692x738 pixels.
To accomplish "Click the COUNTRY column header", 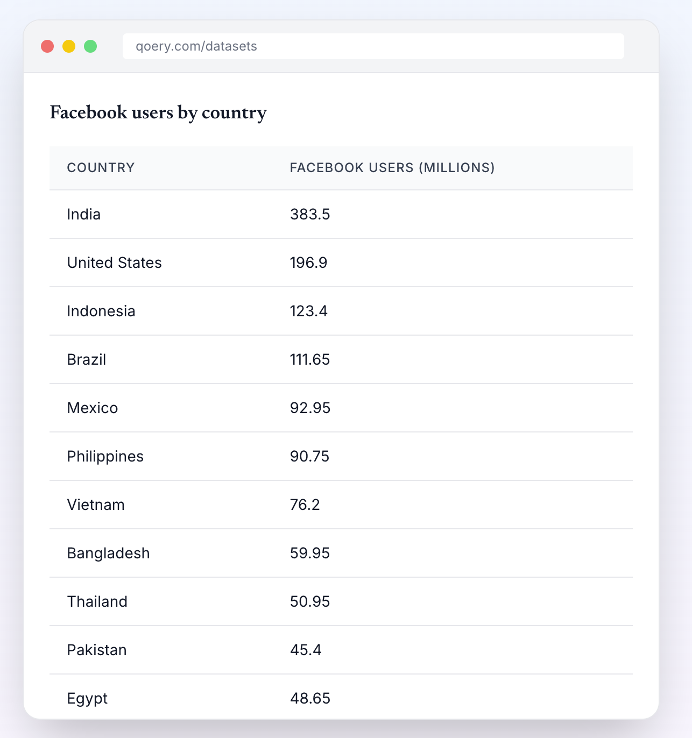I will click(x=101, y=168).
